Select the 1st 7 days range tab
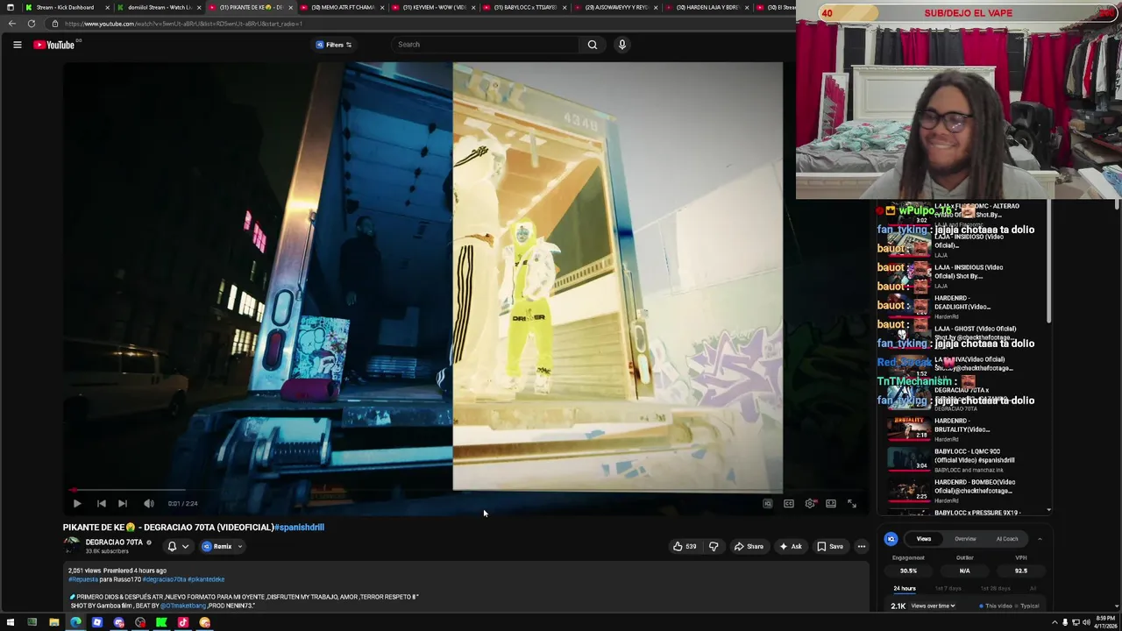 pyautogui.click(x=948, y=589)
